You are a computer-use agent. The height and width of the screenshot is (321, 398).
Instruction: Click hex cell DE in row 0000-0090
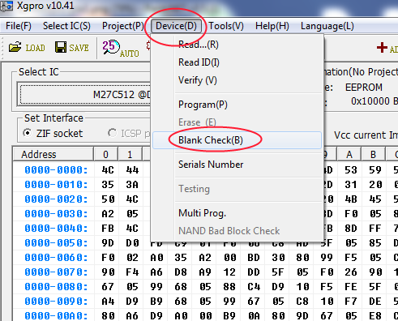coord(375,302)
